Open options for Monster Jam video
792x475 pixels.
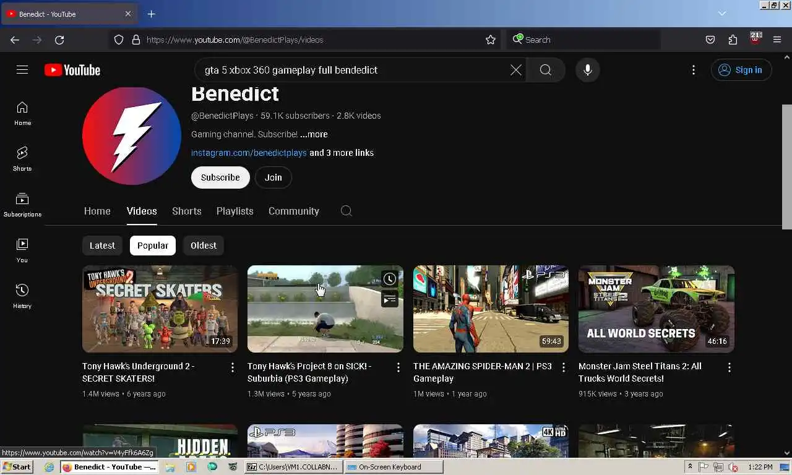pos(730,367)
